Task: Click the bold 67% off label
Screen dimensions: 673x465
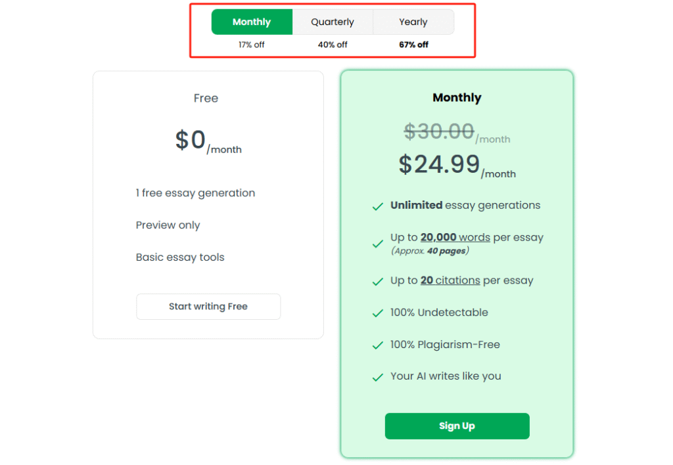Action: pyautogui.click(x=413, y=45)
